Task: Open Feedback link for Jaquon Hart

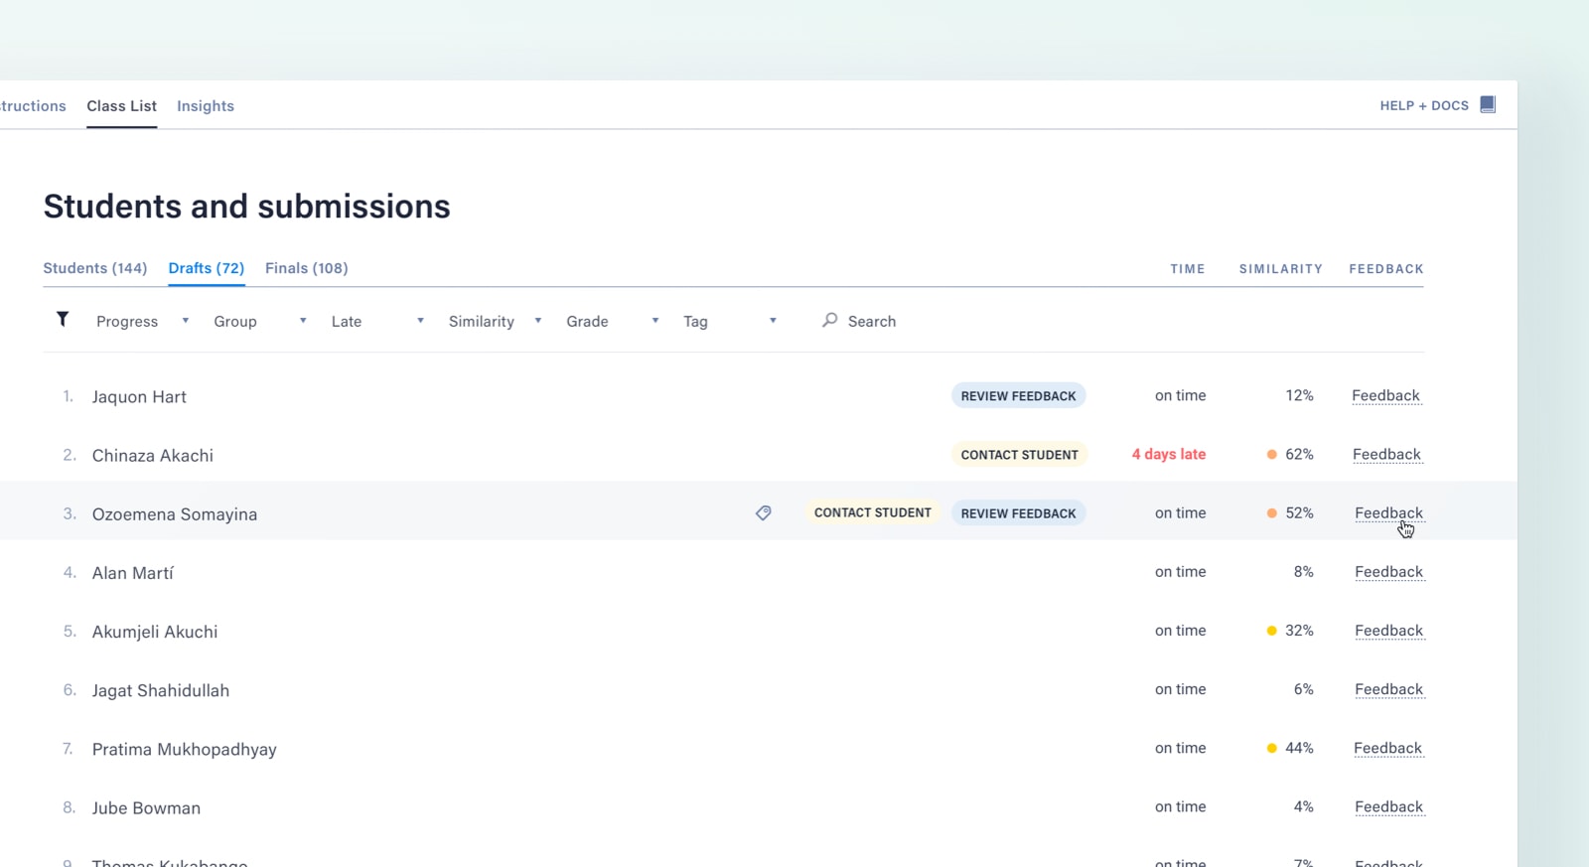Action: (1385, 395)
